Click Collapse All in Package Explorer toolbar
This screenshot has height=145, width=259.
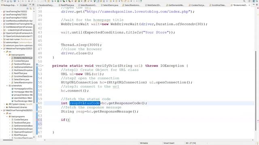coord(28,8)
